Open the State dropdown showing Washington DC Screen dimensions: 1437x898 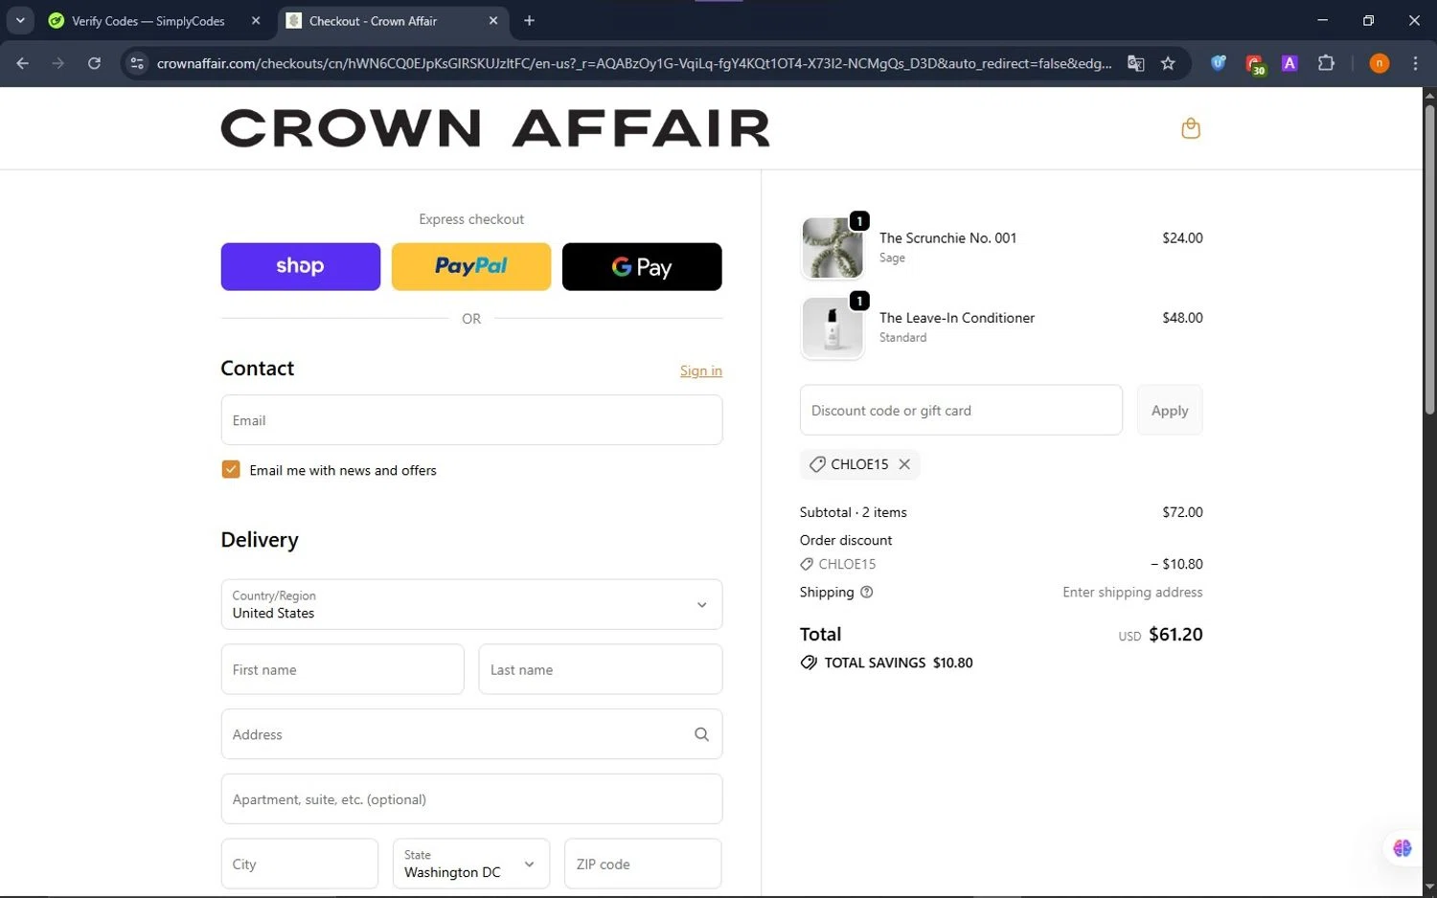(471, 864)
